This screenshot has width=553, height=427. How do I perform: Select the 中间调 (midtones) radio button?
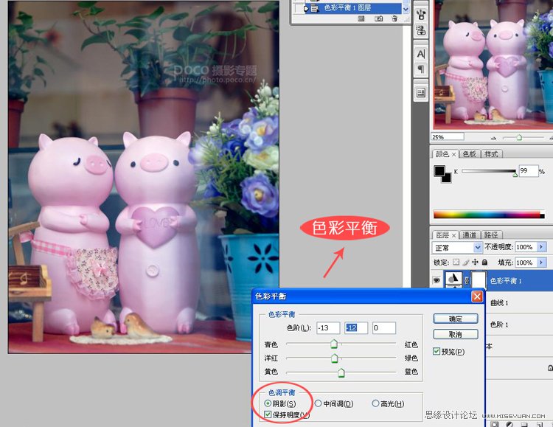click(318, 403)
